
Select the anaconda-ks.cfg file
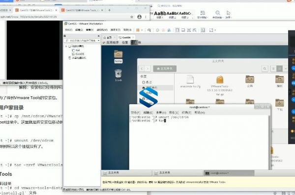click(190, 82)
